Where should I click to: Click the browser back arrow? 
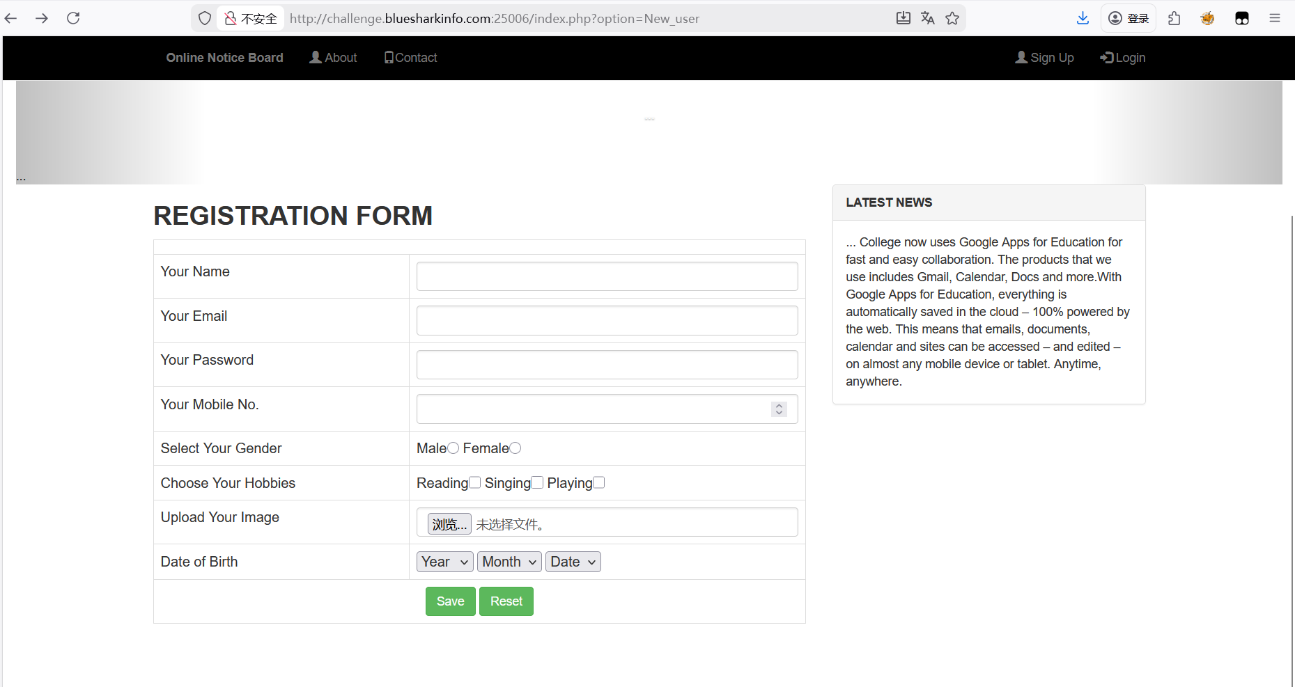point(11,18)
